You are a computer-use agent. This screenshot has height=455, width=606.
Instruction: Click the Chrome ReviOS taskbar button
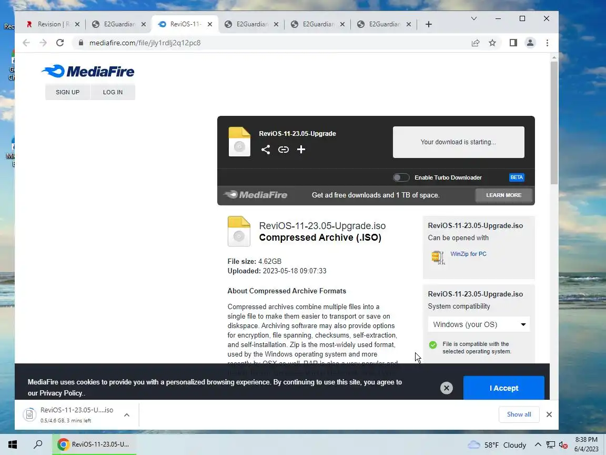94,444
